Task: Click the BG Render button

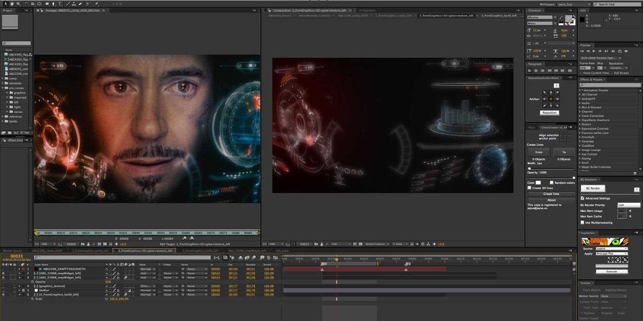Action: pos(593,188)
